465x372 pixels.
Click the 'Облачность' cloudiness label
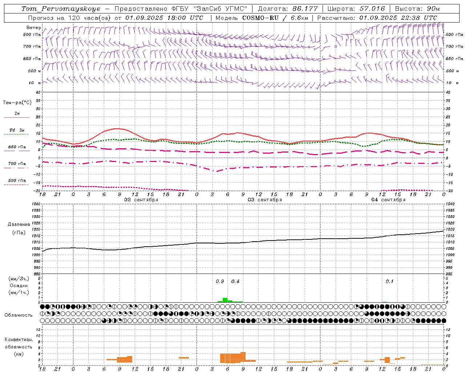[x=19, y=315]
